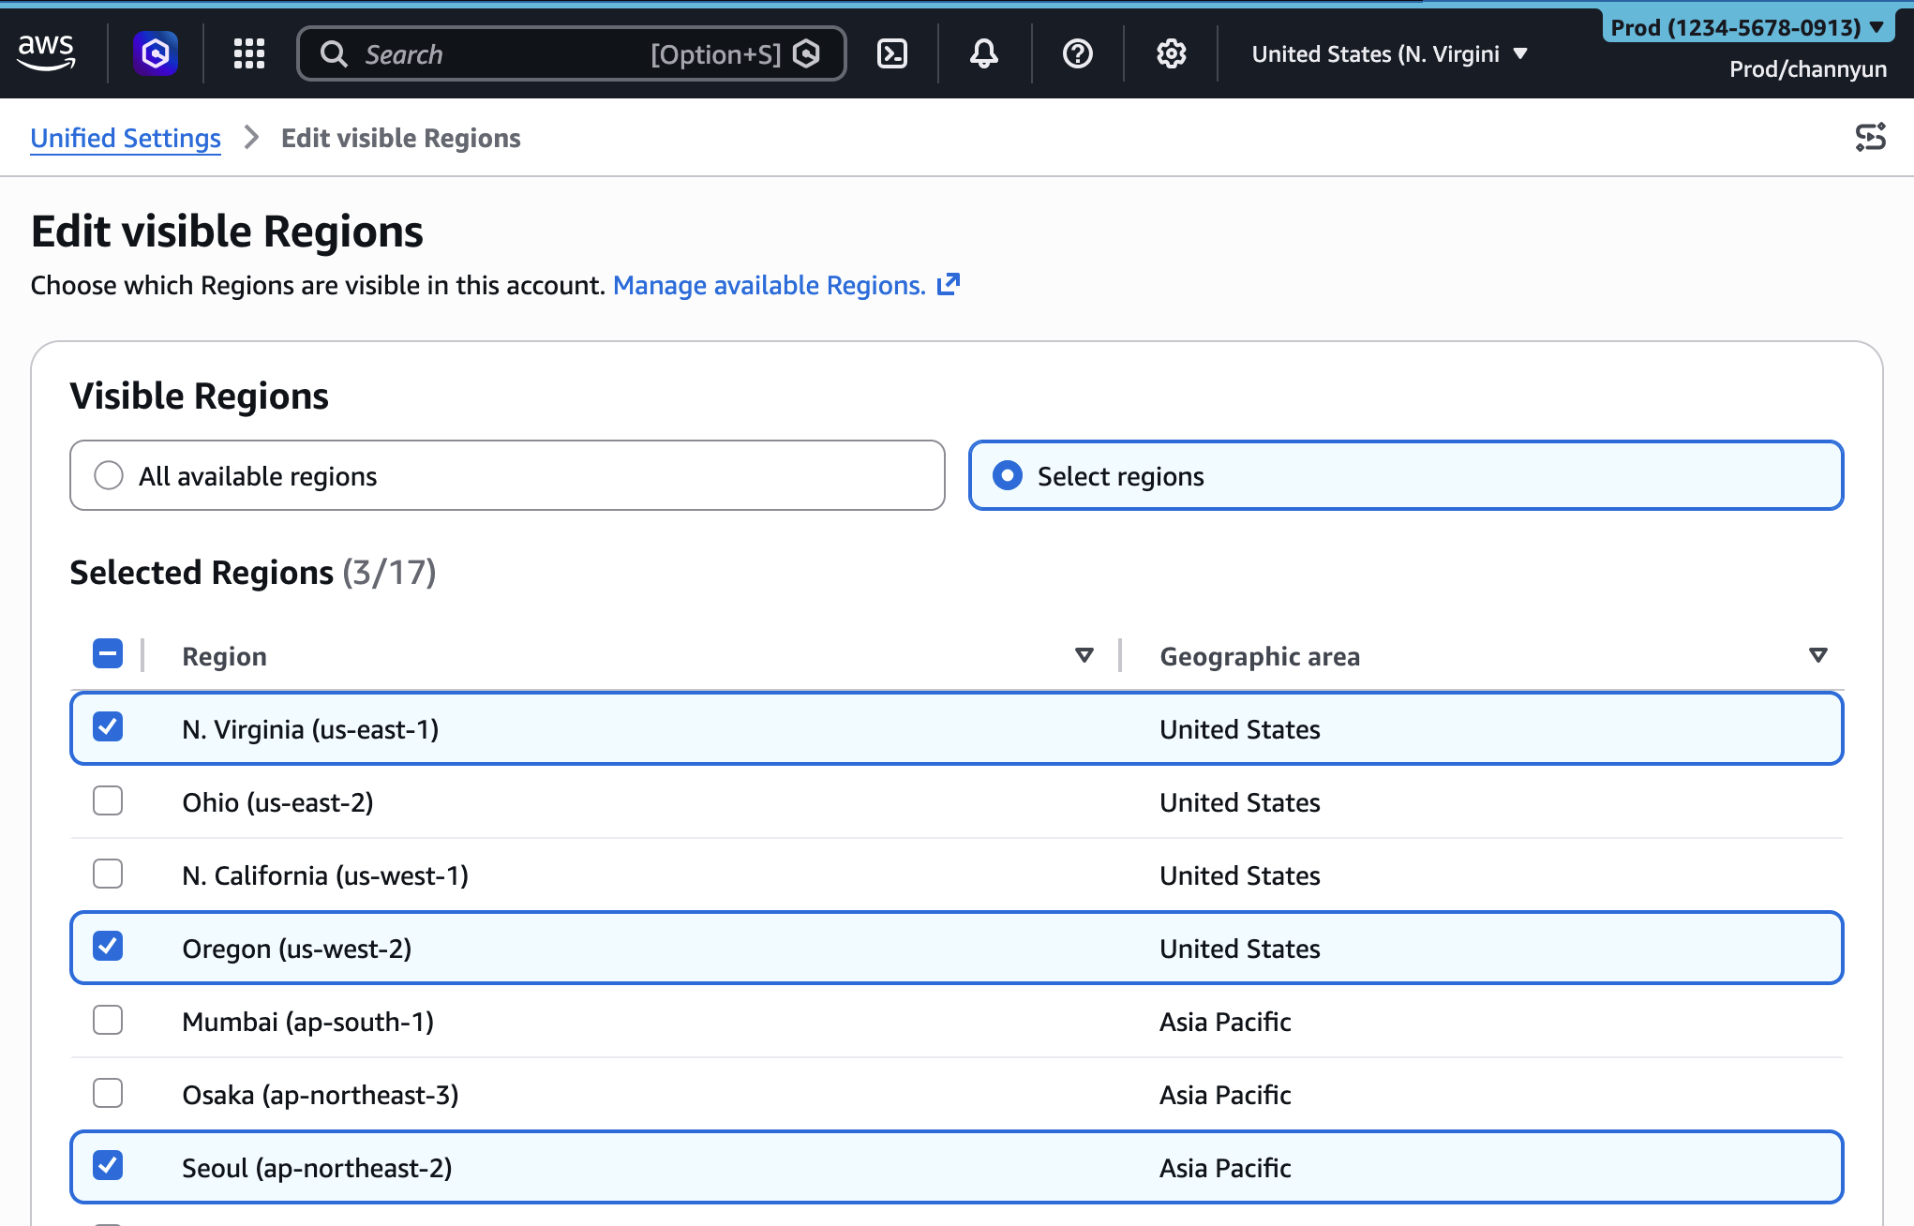
Task: Open the Amazon Q purple hexagon icon
Action: (156, 53)
